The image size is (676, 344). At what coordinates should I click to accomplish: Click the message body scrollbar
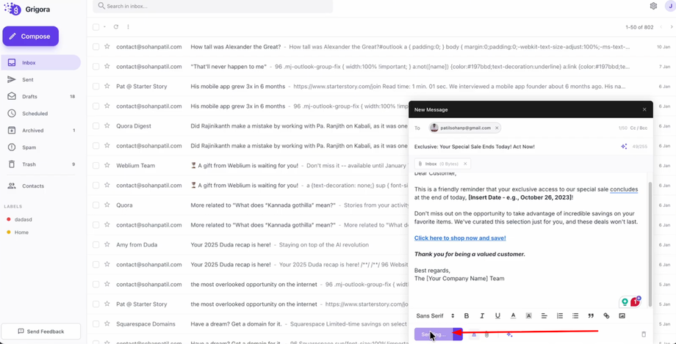tap(650, 244)
